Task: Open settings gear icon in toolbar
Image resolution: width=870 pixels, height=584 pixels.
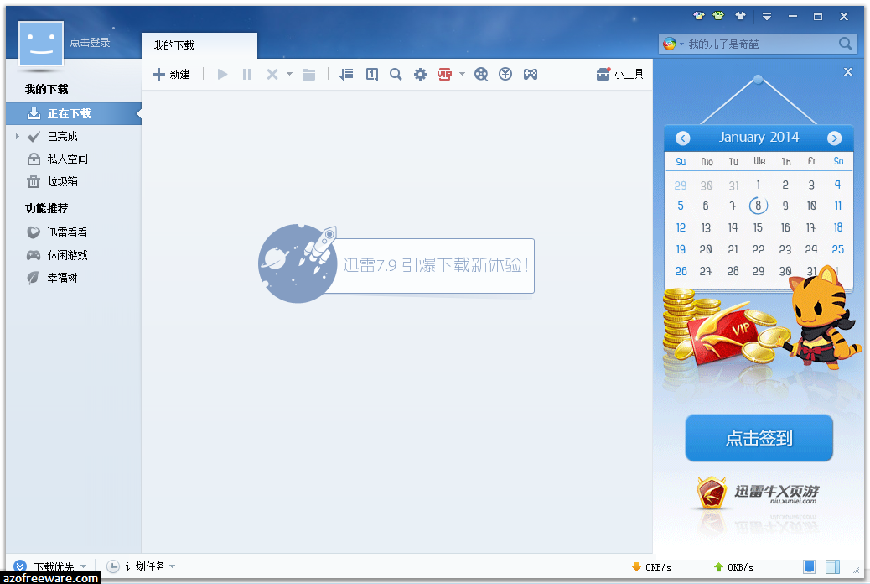Action: pos(420,74)
